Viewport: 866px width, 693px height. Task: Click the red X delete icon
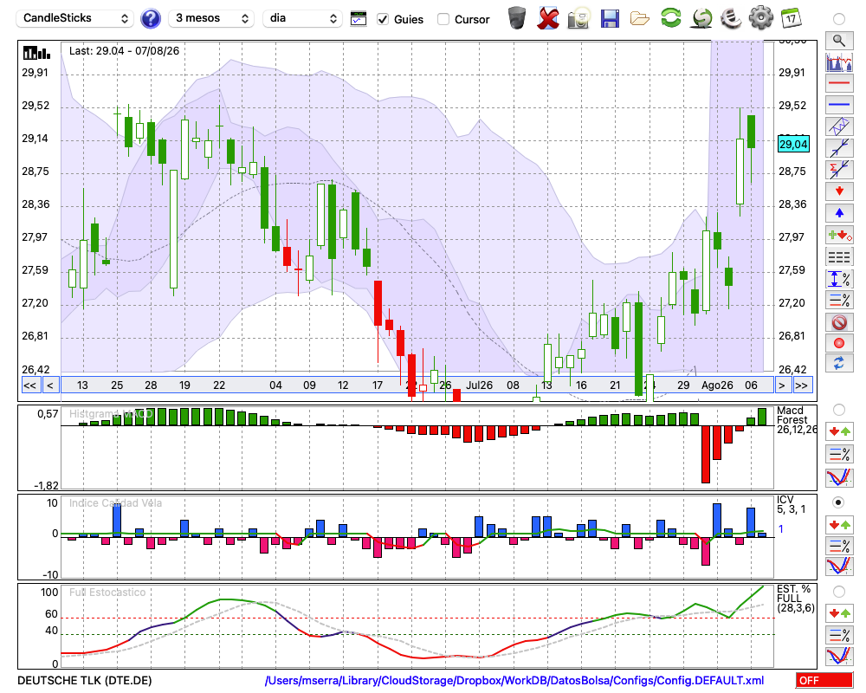[x=548, y=18]
